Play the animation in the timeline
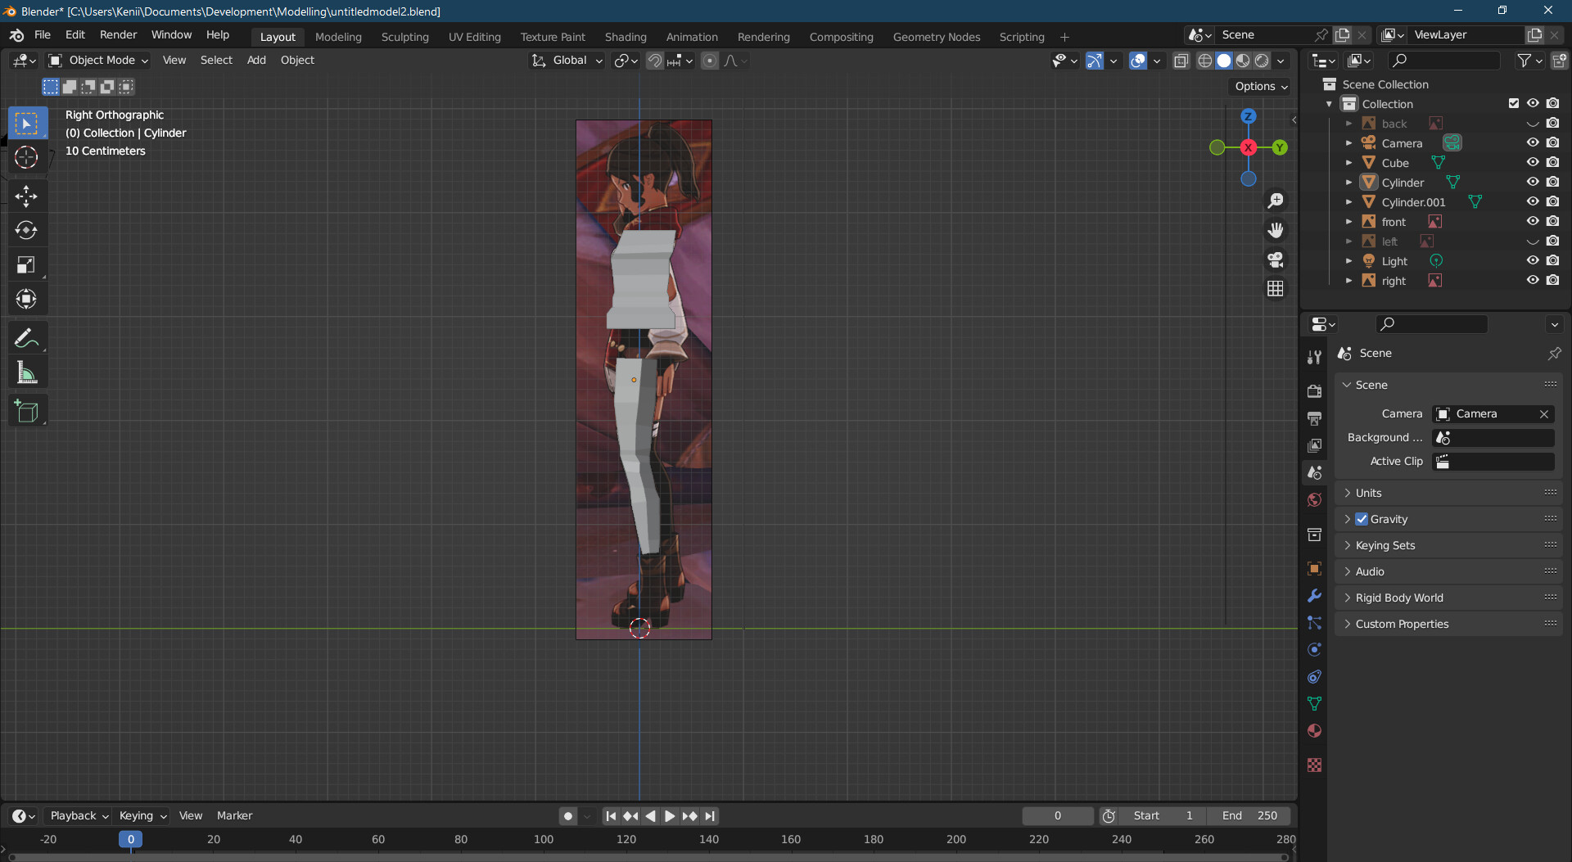The width and height of the screenshot is (1572, 862). click(x=669, y=815)
